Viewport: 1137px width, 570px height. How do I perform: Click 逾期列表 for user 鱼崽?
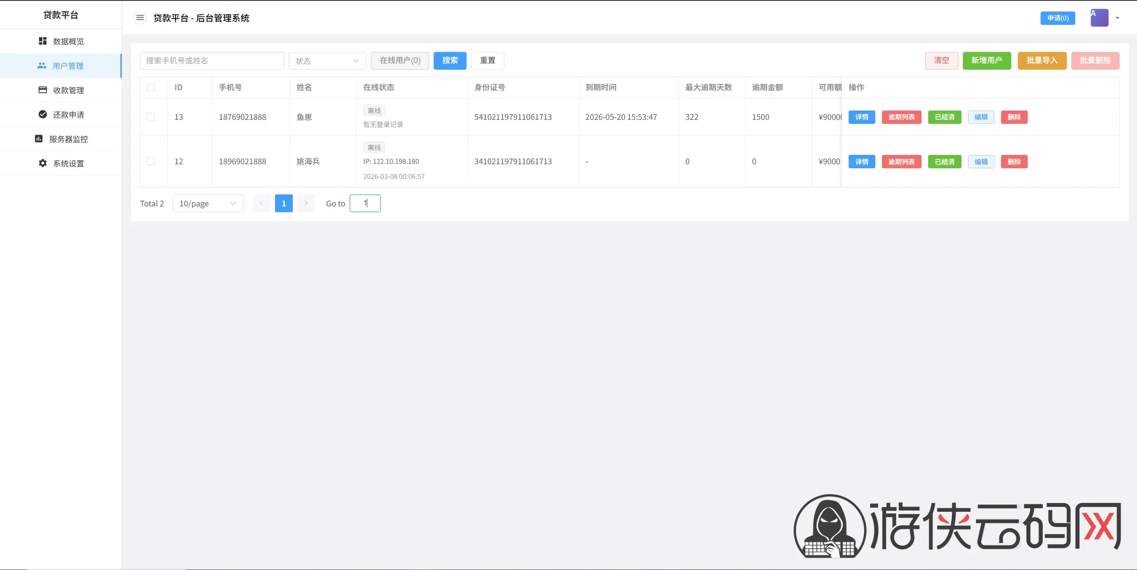902,117
